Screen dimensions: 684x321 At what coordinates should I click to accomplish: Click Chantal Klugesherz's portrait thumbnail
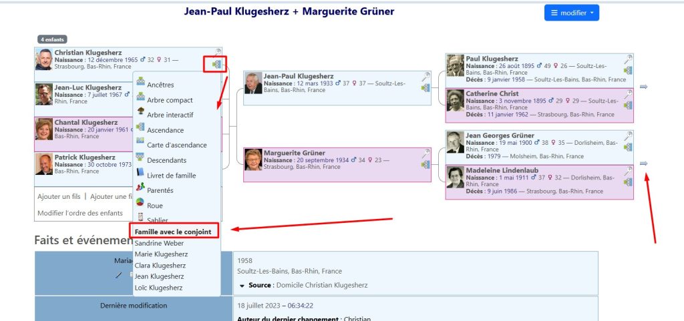pos(44,128)
